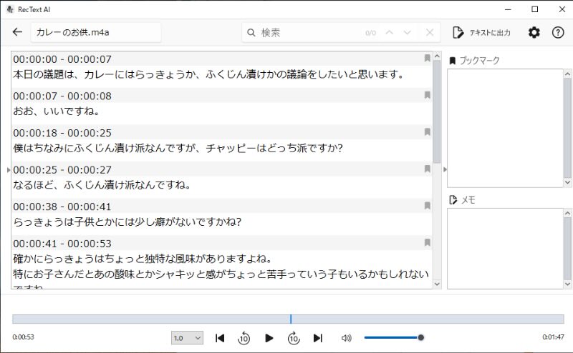Go to next search result chevron

[x=408, y=33]
